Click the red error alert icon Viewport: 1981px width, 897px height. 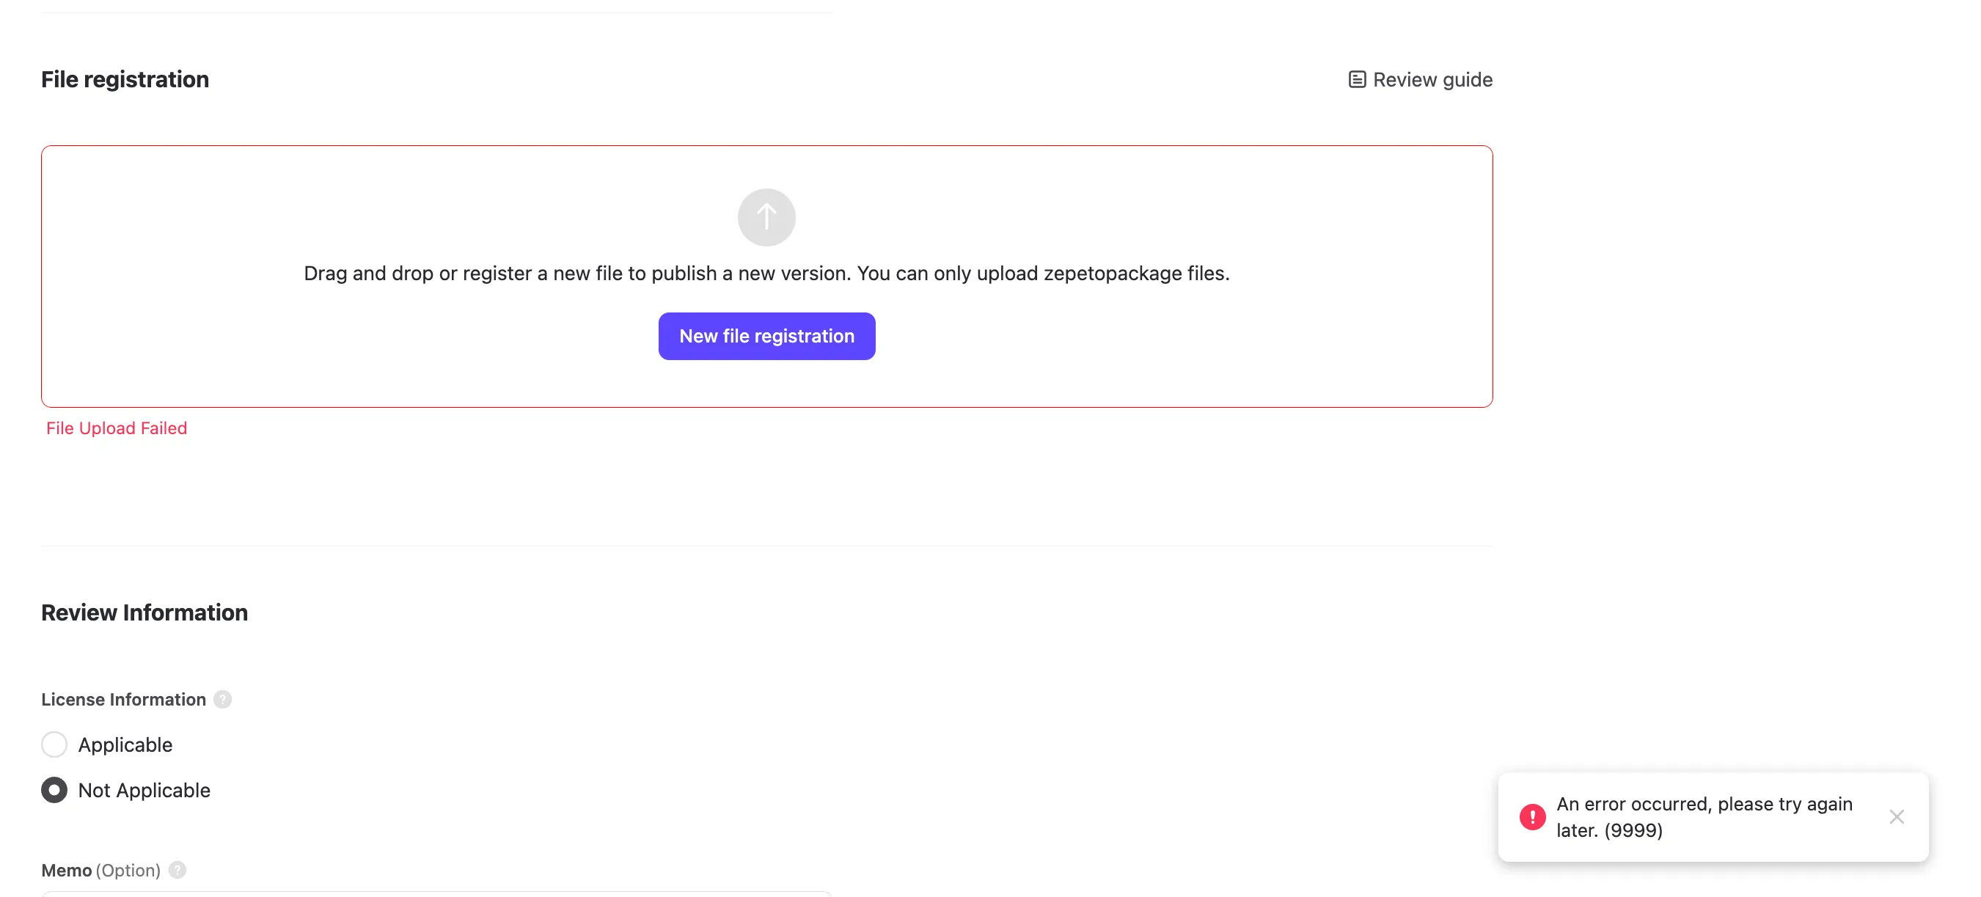(1532, 816)
